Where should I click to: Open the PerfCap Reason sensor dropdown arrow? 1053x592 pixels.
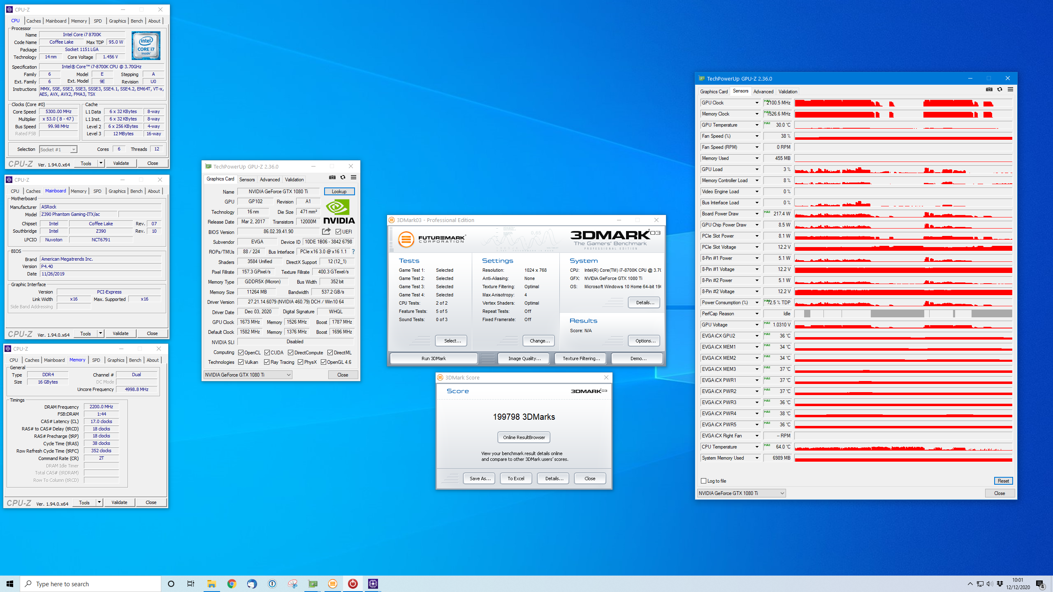click(x=757, y=314)
